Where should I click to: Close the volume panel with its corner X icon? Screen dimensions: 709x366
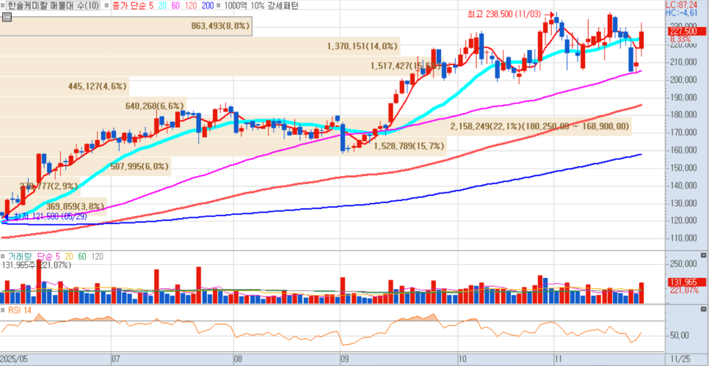click(703, 255)
